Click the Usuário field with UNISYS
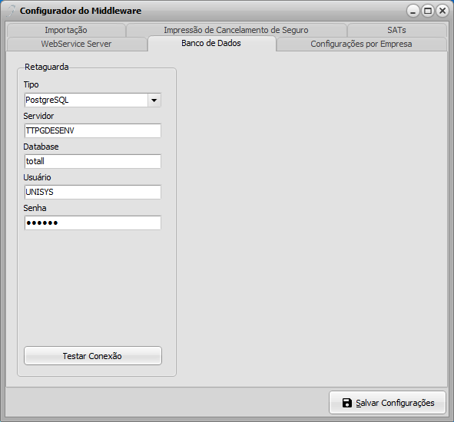 click(x=93, y=192)
